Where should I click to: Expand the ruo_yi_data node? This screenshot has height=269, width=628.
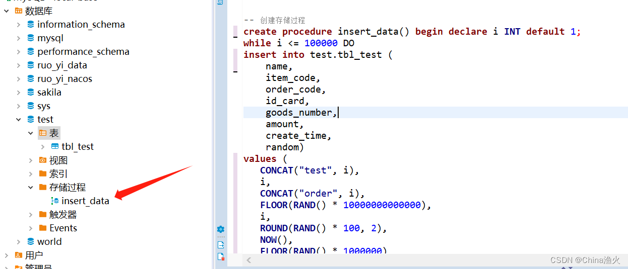[x=19, y=65]
